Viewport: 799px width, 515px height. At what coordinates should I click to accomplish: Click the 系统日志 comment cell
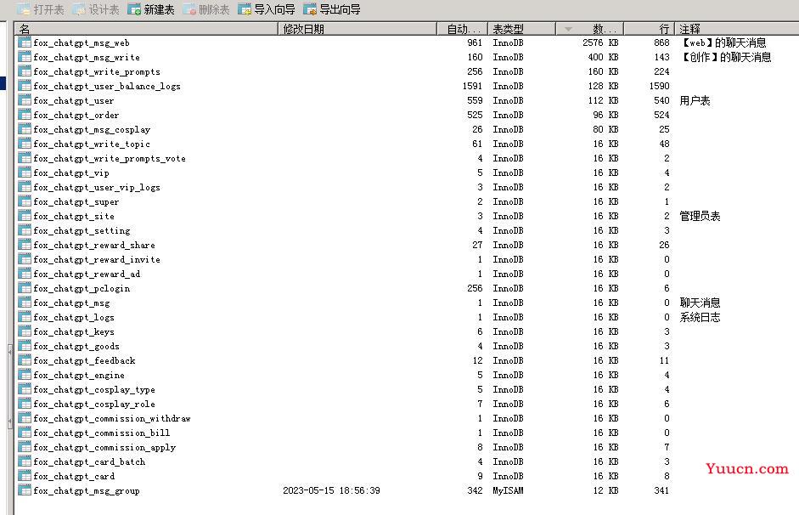coord(700,317)
